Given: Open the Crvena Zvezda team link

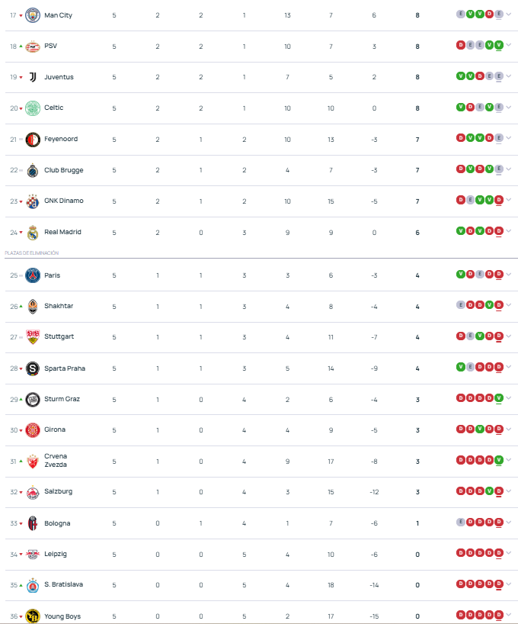Looking at the screenshot, I should click(x=56, y=461).
